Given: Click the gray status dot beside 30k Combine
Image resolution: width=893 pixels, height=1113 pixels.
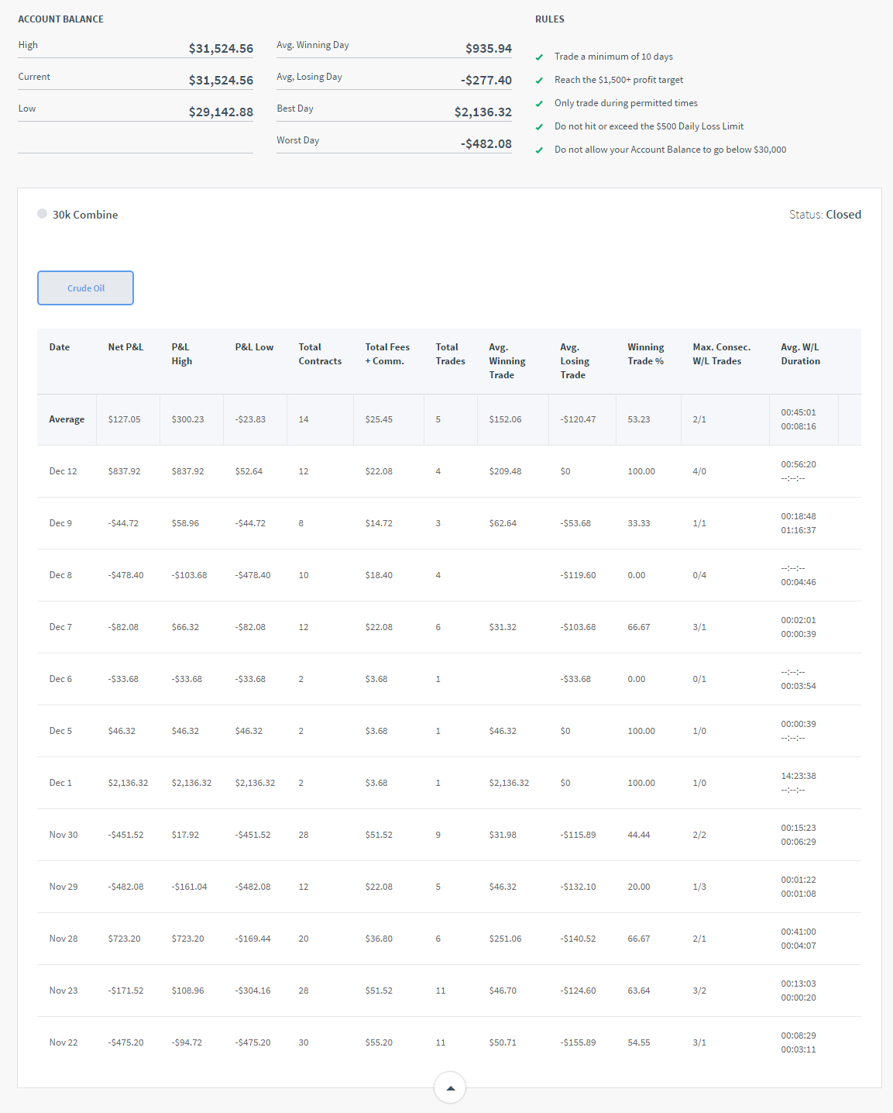Looking at the screenshot, I should [x=42, y=214].
